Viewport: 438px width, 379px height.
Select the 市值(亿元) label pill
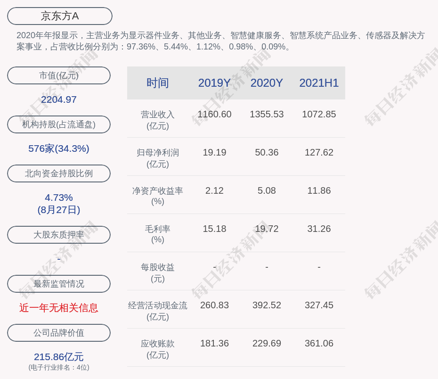click(59, 75)
